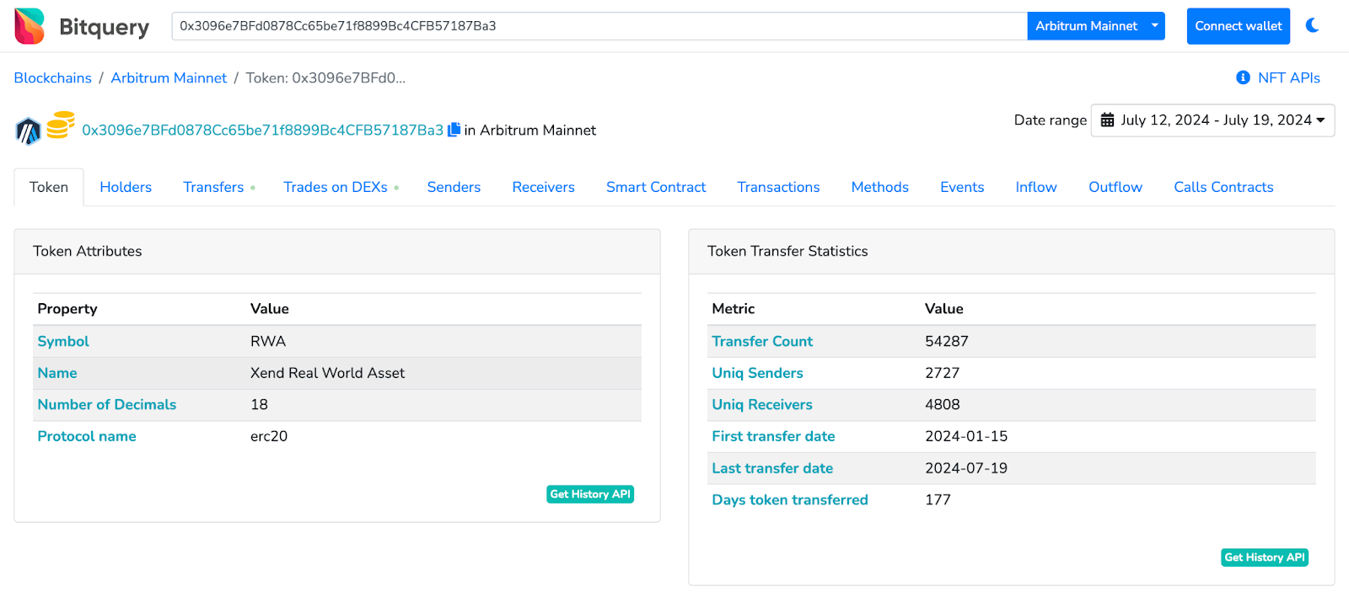Click the Days token transferred label

click(x=790, y=499)
